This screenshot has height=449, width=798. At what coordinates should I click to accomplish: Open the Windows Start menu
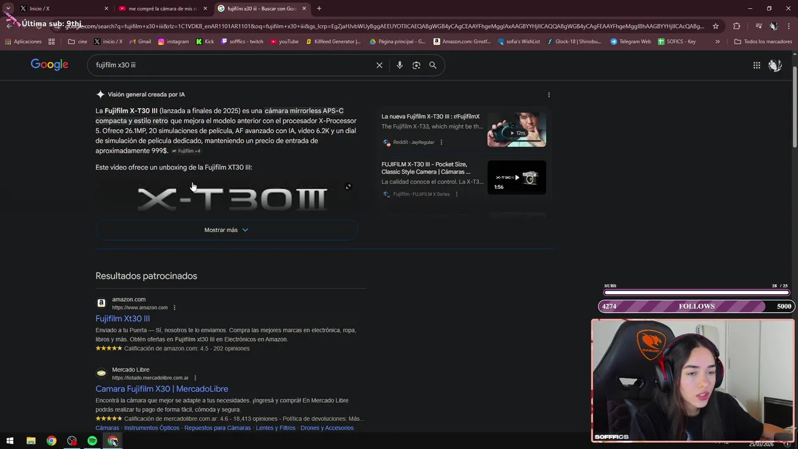point(10,441)
